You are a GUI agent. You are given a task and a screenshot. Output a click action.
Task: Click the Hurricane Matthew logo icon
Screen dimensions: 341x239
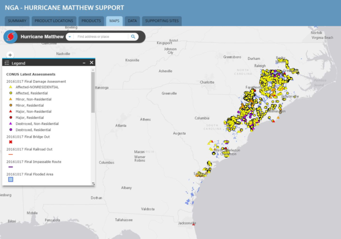[11, 37]
